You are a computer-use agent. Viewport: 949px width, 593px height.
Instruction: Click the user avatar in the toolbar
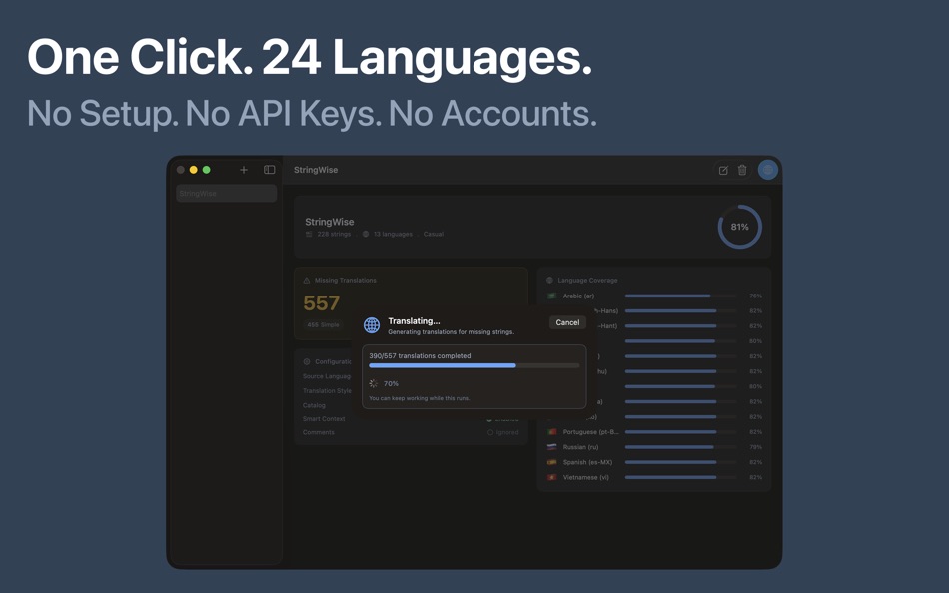767,170
